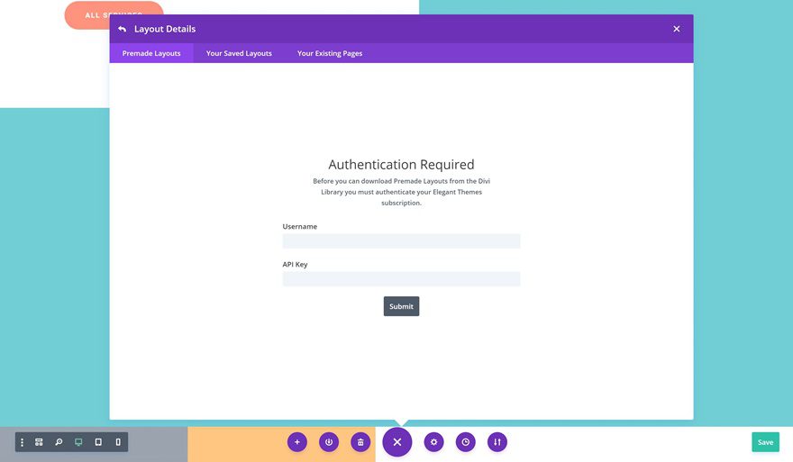Select phone preview mode
The width and height of the screenshot is (793, 462).
coord(118,442)
